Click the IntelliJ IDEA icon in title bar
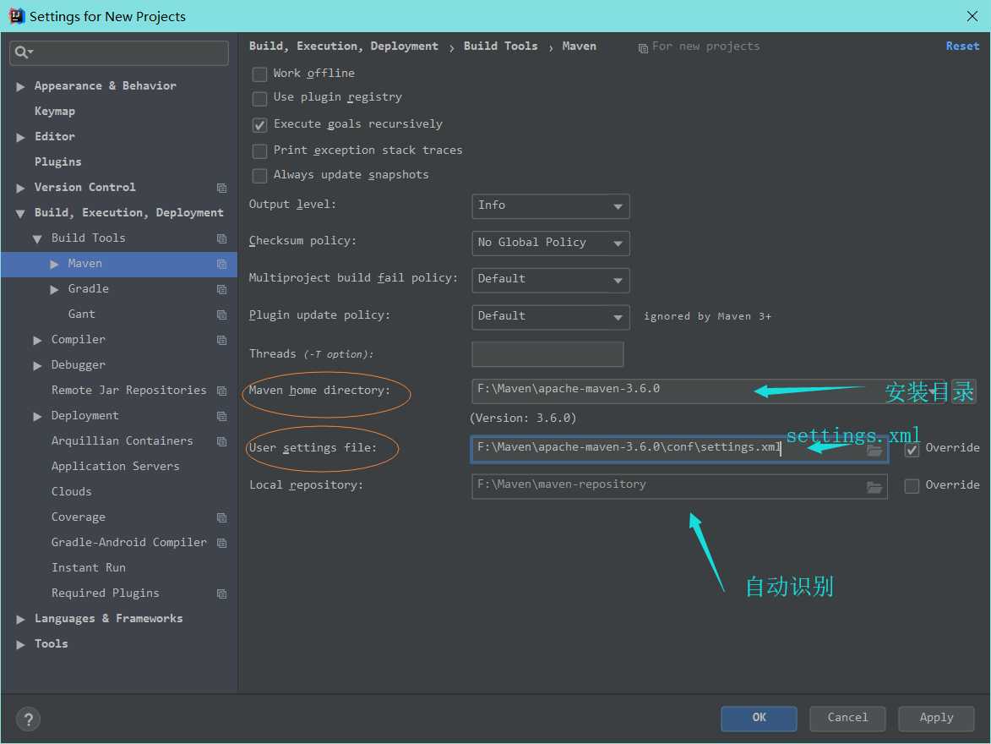991x744 pixels. (16, 15)
